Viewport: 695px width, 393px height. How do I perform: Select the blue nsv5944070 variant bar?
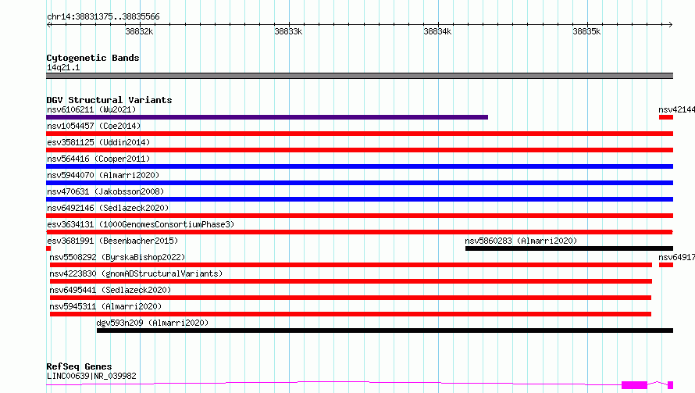359,183
